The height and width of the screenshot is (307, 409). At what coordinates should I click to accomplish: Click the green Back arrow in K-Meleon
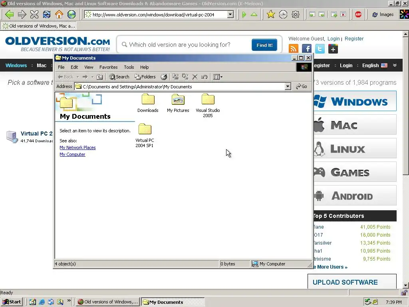click(x=10, y=14)
